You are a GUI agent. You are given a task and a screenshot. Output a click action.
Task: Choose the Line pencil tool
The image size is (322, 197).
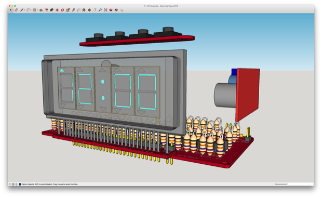[x=22, y=10]
